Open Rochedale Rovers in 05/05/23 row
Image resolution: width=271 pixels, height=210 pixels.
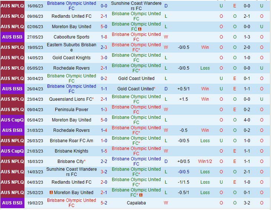point(72,68)
